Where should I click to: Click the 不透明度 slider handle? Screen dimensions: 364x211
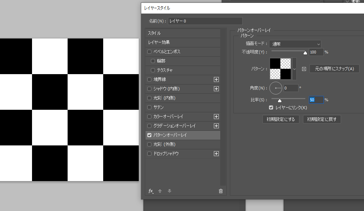(x=305, y=53)
